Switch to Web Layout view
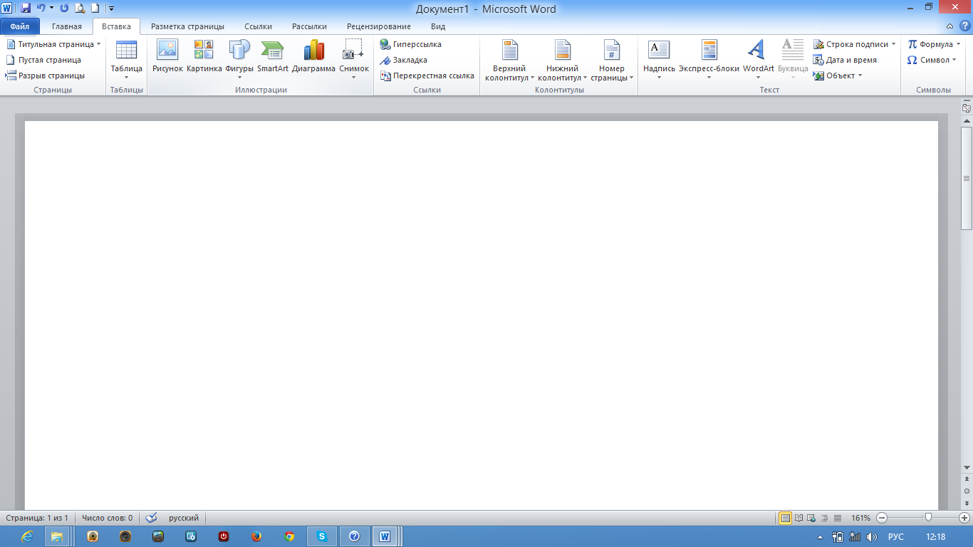This screenshot has width=973, height=547. (x=812, y=518)
